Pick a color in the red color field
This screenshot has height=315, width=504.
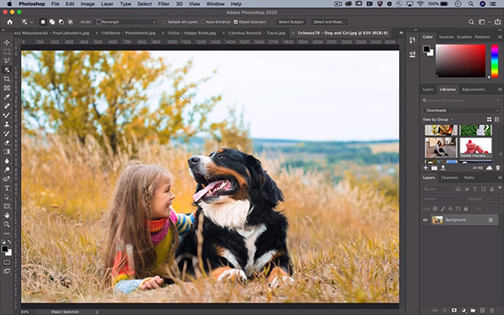click(460, 60)
